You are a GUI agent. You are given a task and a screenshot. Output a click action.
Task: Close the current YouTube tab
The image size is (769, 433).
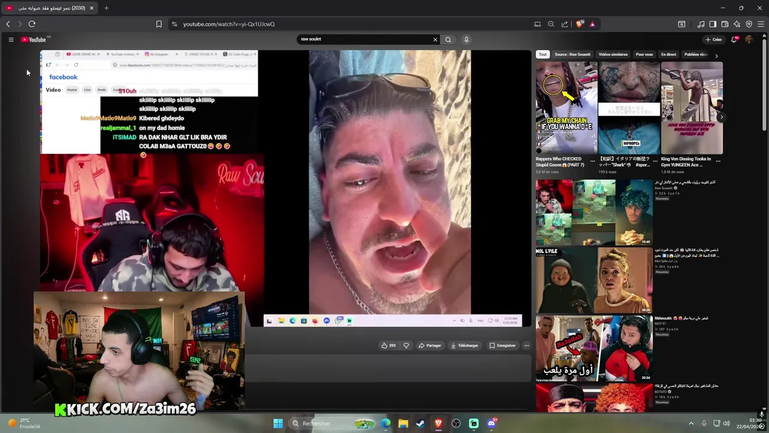(x=92, y=8)
